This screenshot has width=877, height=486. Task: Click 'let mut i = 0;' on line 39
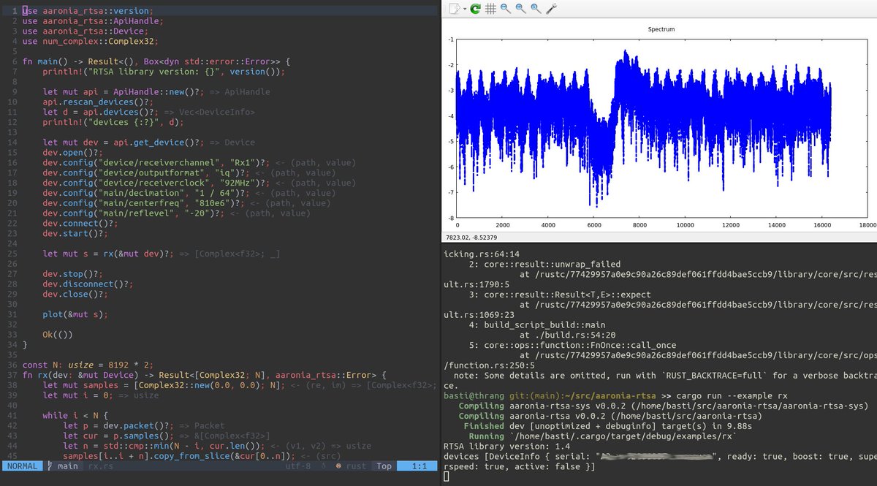pyautogui.click(x=78, y=395)
